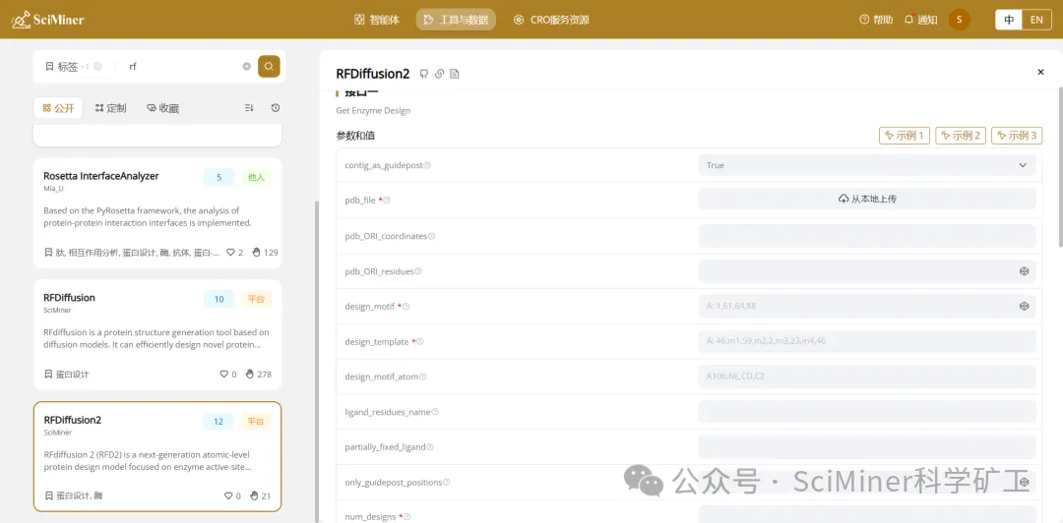The height and width of the screenshot is (523, 1063).
Task: Click the tool list vertical scrollbar
Action: tap(316, 363)
